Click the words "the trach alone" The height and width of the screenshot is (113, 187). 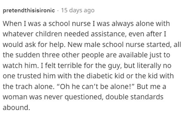[x=28, y=86]
